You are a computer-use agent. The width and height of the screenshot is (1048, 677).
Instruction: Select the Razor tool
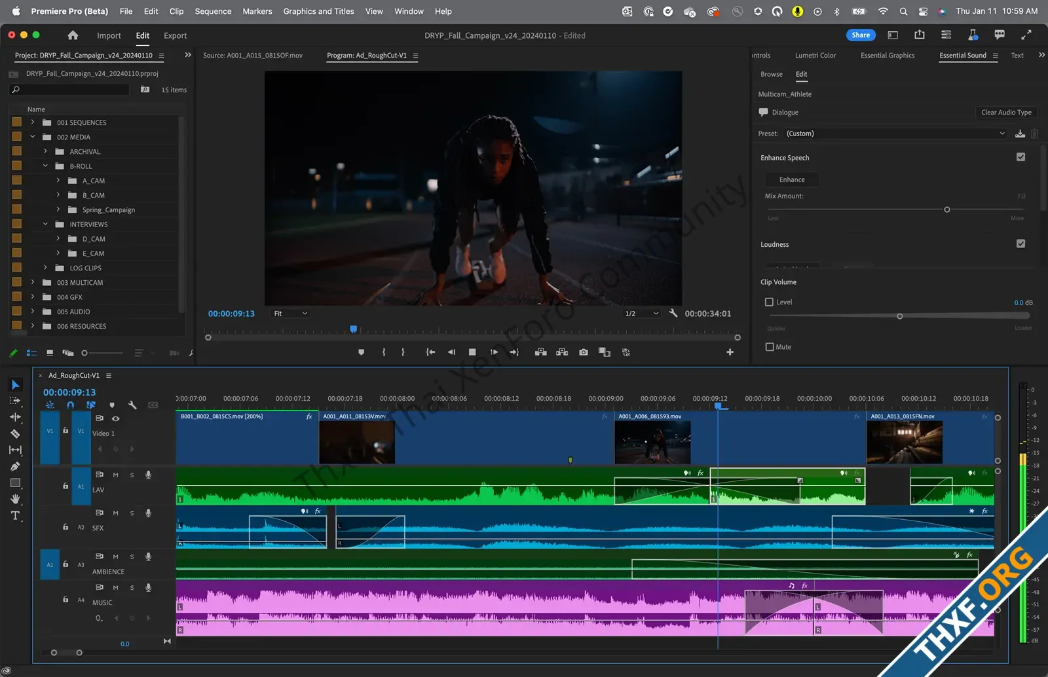tap(15, 433)
